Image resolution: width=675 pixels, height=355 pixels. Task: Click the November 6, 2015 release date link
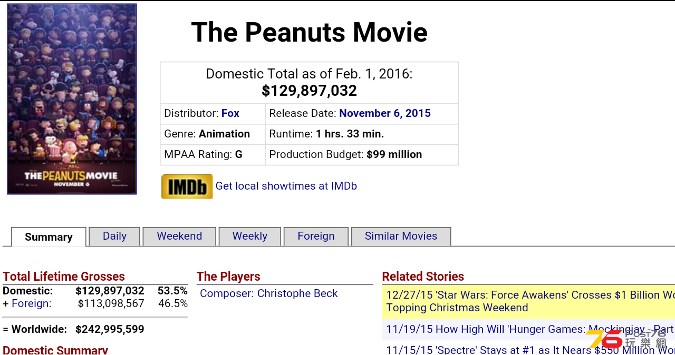[x=385, y=113]
